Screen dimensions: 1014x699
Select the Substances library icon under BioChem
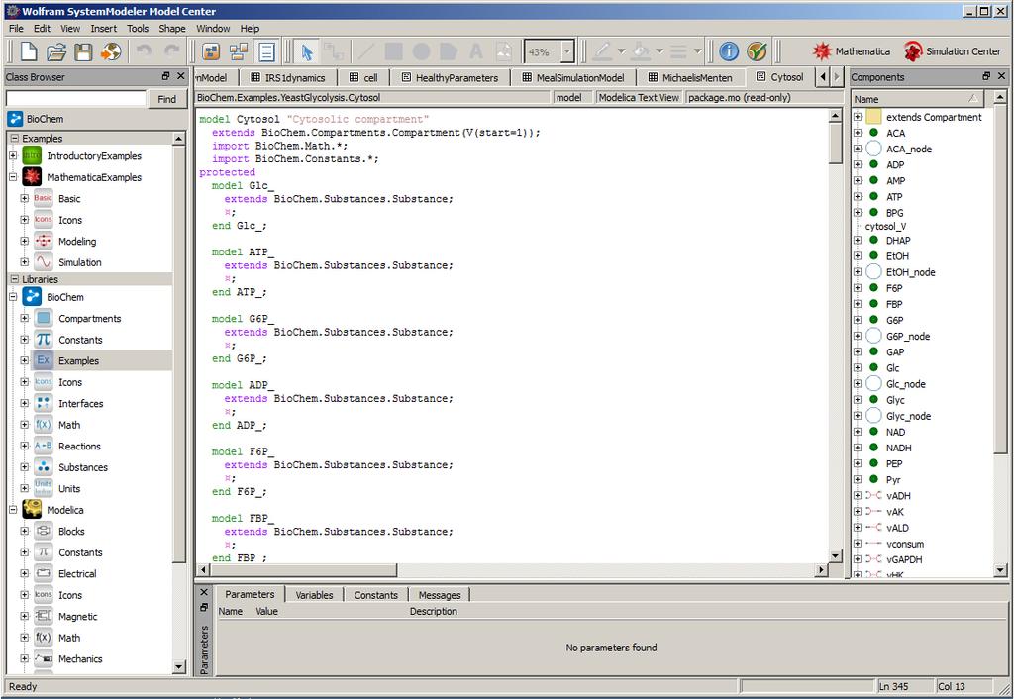coord(44,467)
